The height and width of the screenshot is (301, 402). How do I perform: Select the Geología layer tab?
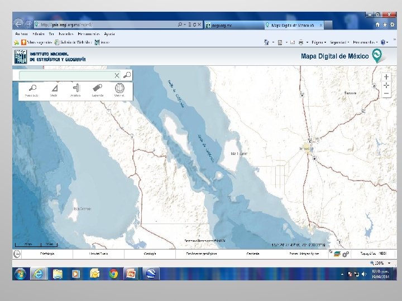click(150, 254)
